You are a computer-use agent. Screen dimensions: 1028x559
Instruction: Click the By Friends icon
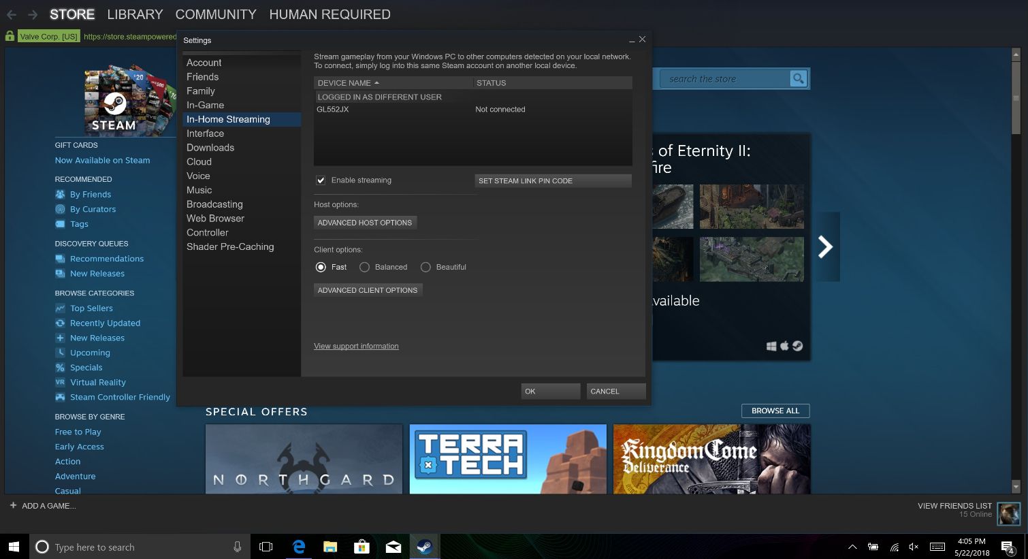(x=60, y=194)
